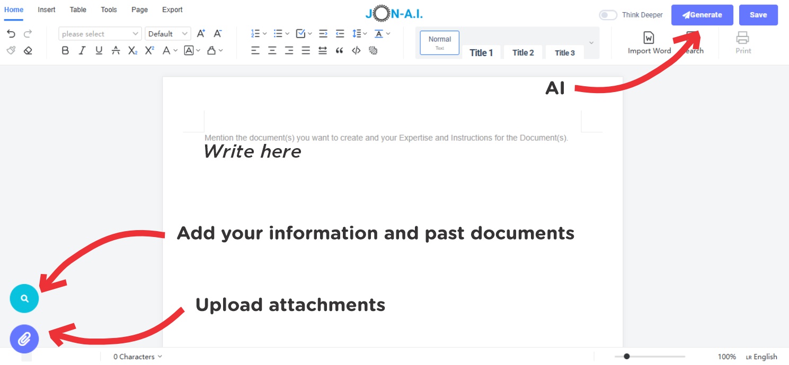Insert a task list checkbox

point(300,33)
